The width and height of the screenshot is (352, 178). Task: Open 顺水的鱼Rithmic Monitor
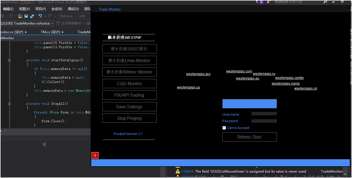[130, 72]
